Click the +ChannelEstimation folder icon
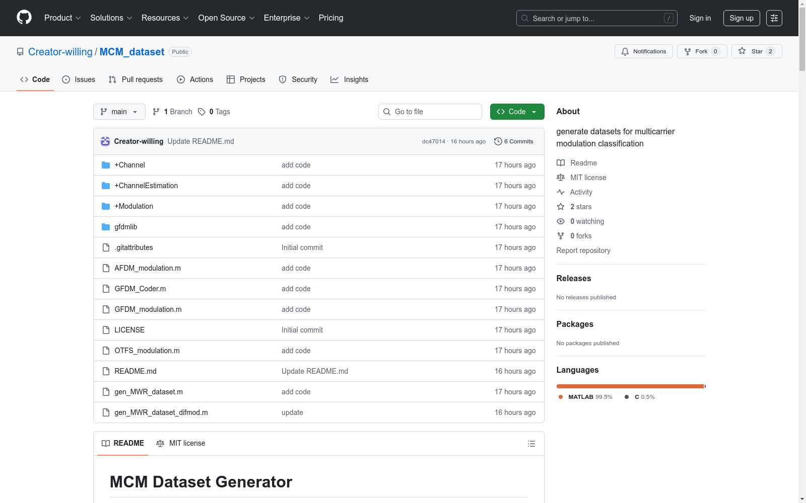 click(106, 186)
